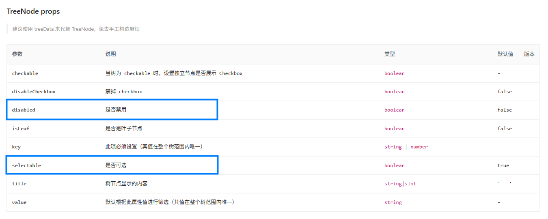Image resolution: width=548 pixels, height=219 pixels.
Task: Click the treeData recommendation note text
Action: [x=76, y=29]
